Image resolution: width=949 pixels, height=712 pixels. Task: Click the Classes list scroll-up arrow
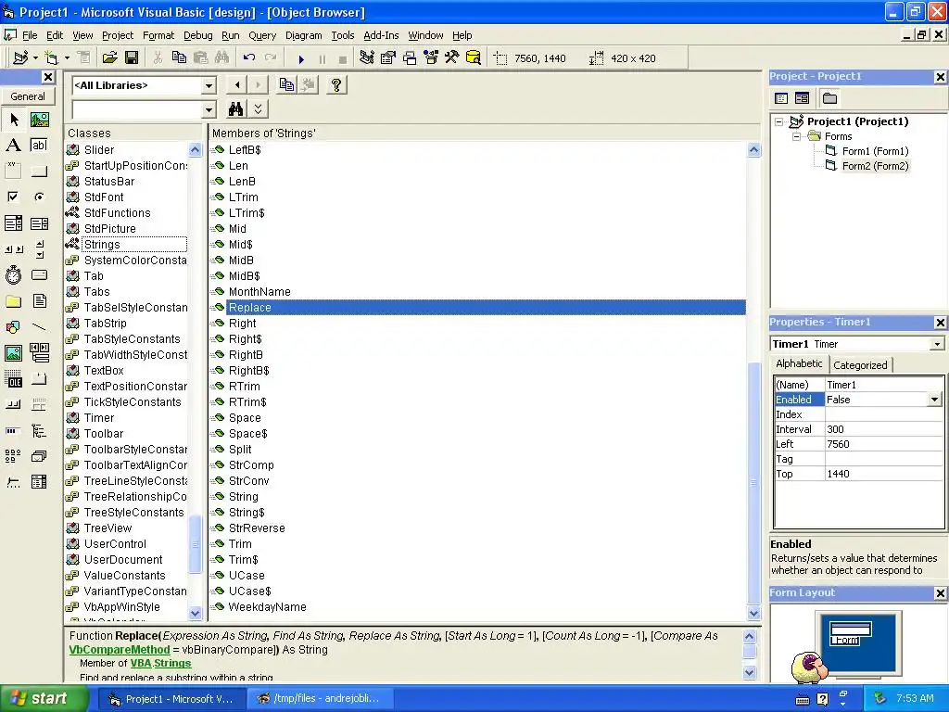tap(195, 149)
